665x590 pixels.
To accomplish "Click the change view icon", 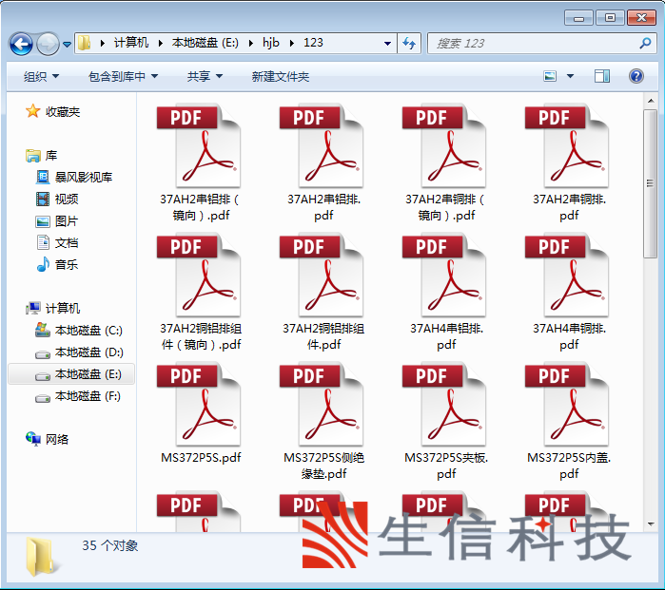I will pyautogui.click(x=550, y=76).
